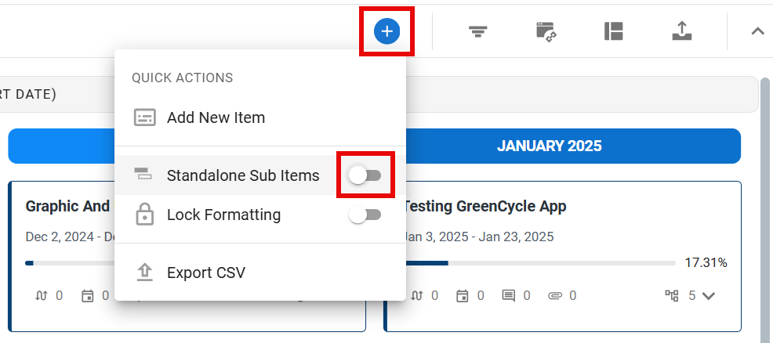The image size is (773, 343).
Task: Click dependencies icon on Graphic And card
Action: pyautogui.click(x=42, y=296)
